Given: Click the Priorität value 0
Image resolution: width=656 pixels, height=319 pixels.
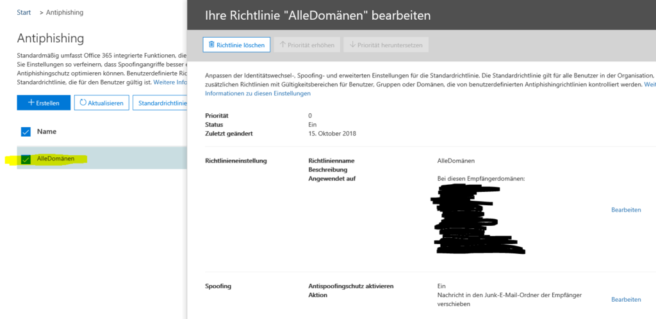Looking at the screenshot, I should point(310,116).
